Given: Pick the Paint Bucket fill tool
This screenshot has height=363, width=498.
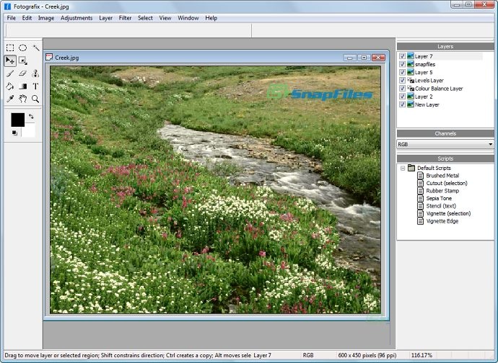Looking at the screenshot, I should click(10, 86).
